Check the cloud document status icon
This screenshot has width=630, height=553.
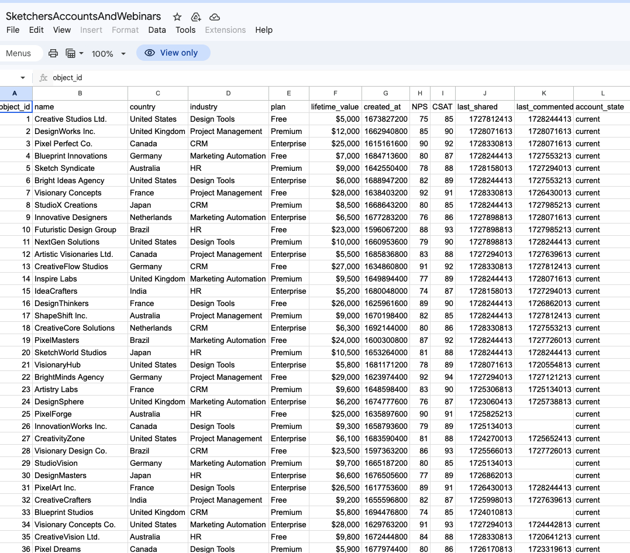pos(215,17)
